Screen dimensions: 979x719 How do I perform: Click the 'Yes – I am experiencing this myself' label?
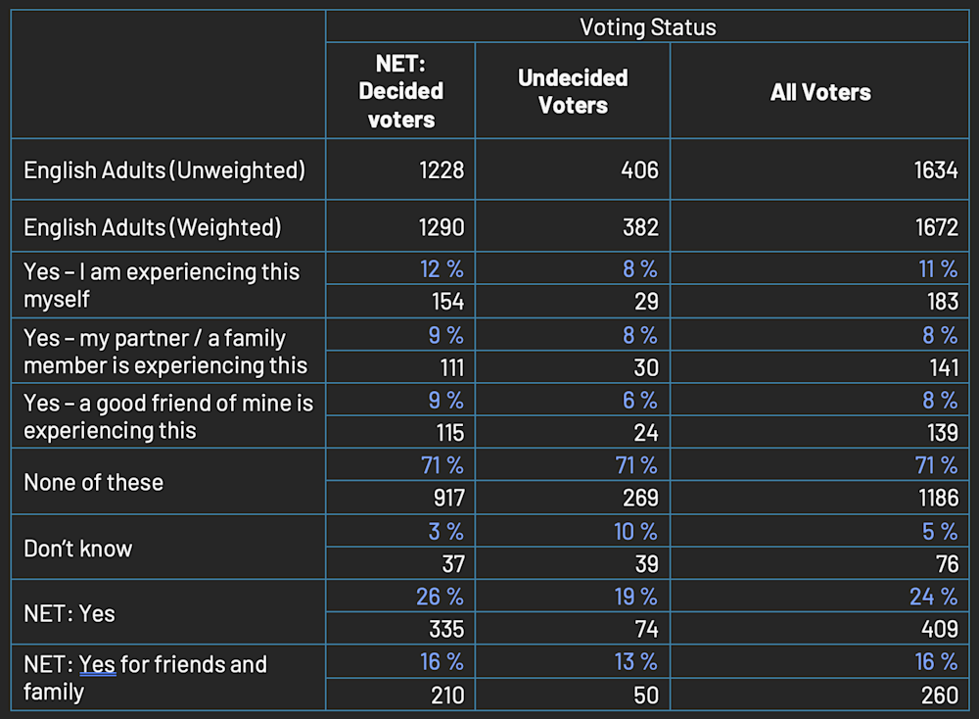tap(162, 285)
